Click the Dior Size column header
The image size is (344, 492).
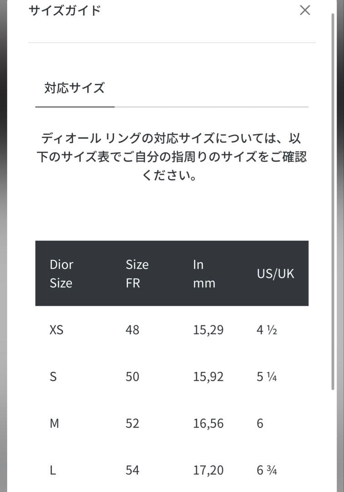61,273
